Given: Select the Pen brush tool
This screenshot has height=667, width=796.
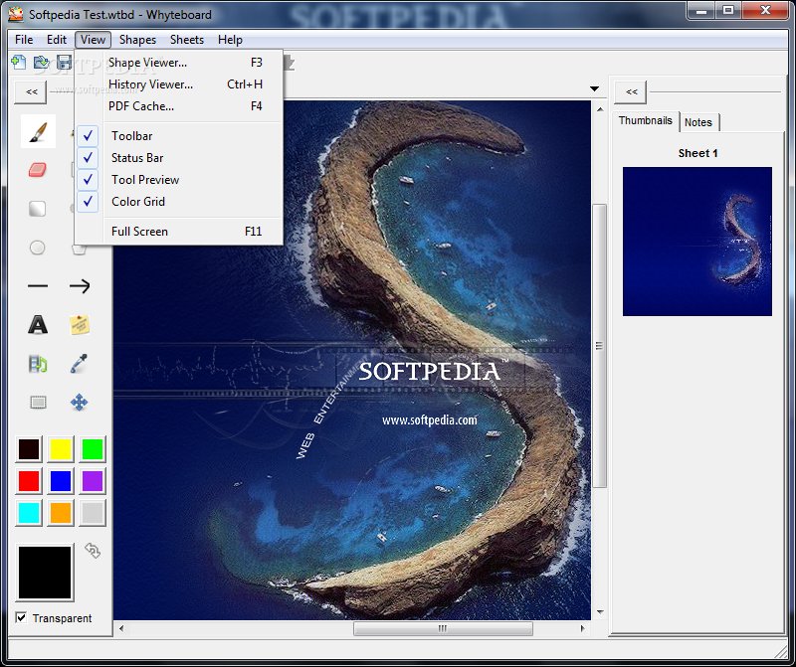Looking at the screenshot, I should [38, 132].
